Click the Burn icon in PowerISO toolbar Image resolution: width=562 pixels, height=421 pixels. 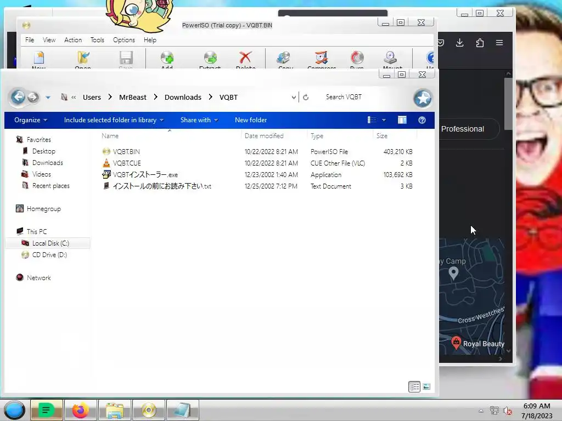point(357,58)
